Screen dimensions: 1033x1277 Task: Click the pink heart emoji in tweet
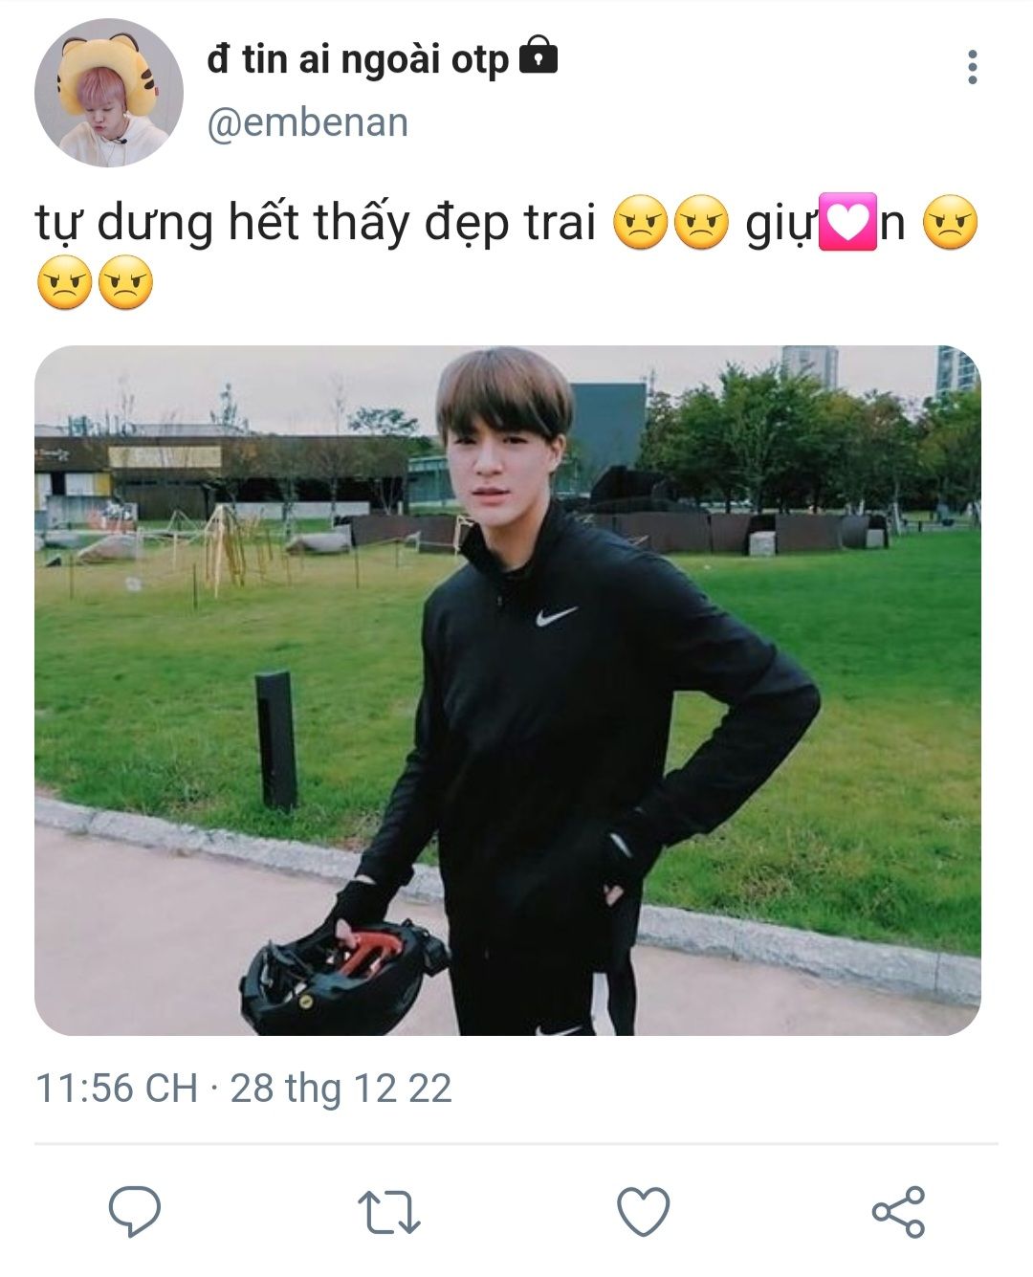(849, 222)
